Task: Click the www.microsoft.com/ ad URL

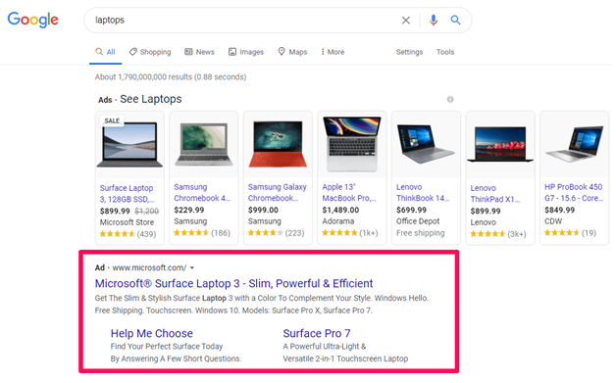Action: [x=149, y=267]
